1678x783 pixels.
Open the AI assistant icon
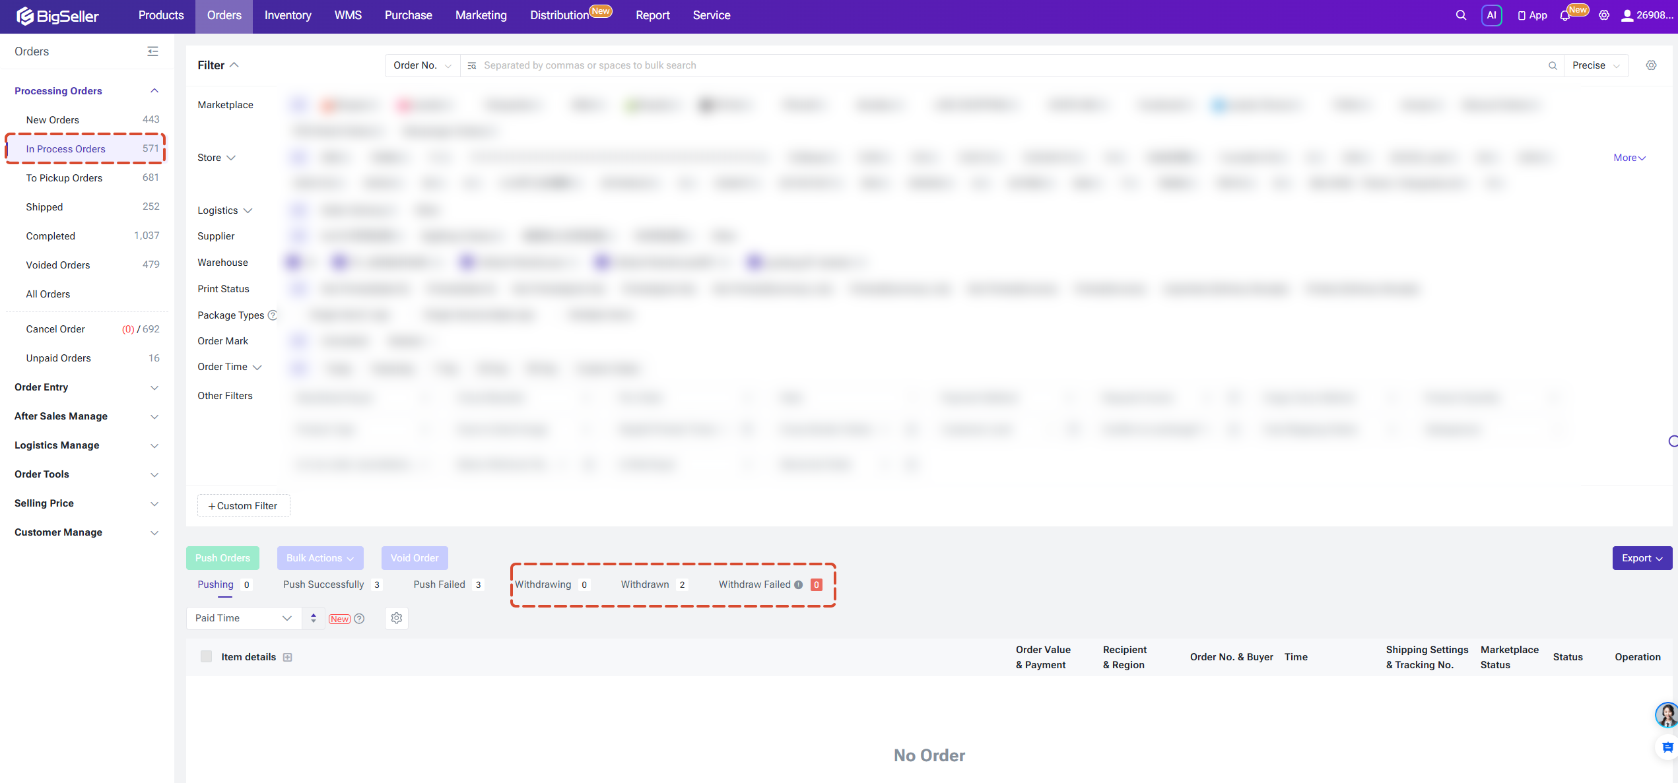coord(1491,15)
